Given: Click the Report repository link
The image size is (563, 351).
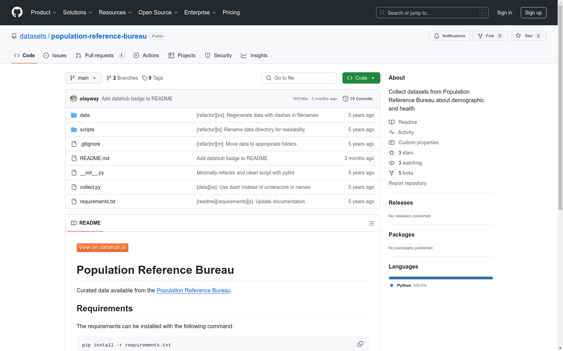Looking at the screenshot, I should (407, 183).
